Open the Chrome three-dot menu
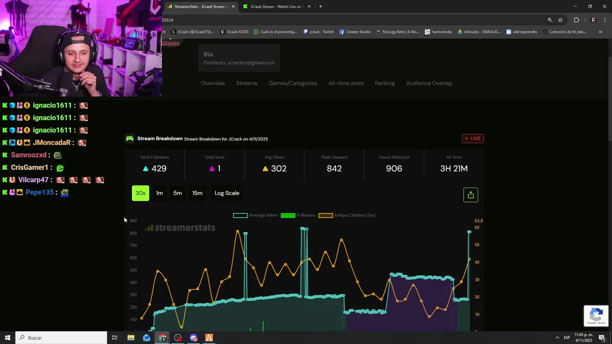This screenshot has width=612, height=344. coord(605,20)
